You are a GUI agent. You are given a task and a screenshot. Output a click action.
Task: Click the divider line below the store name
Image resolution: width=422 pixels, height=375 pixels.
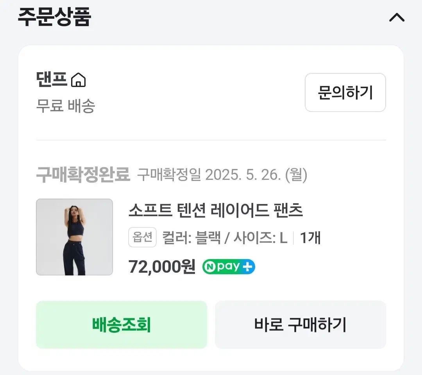pyautogui.click(x=211, y=139)
